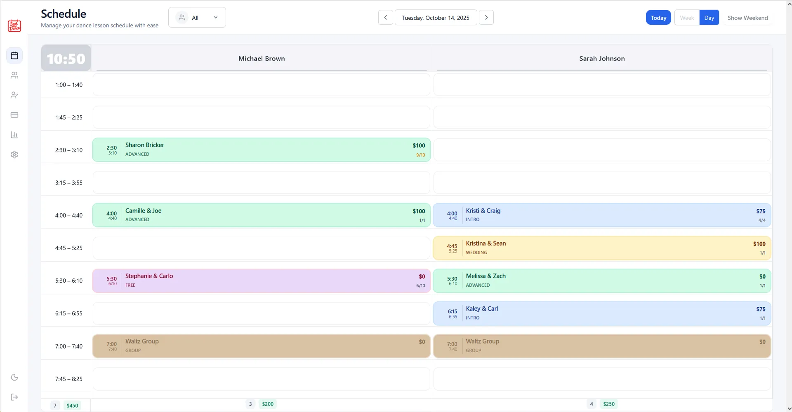Open date picker for Tuesday, October 14, 2025
Screen dimensions: 792x412
(x=436, y=18)
